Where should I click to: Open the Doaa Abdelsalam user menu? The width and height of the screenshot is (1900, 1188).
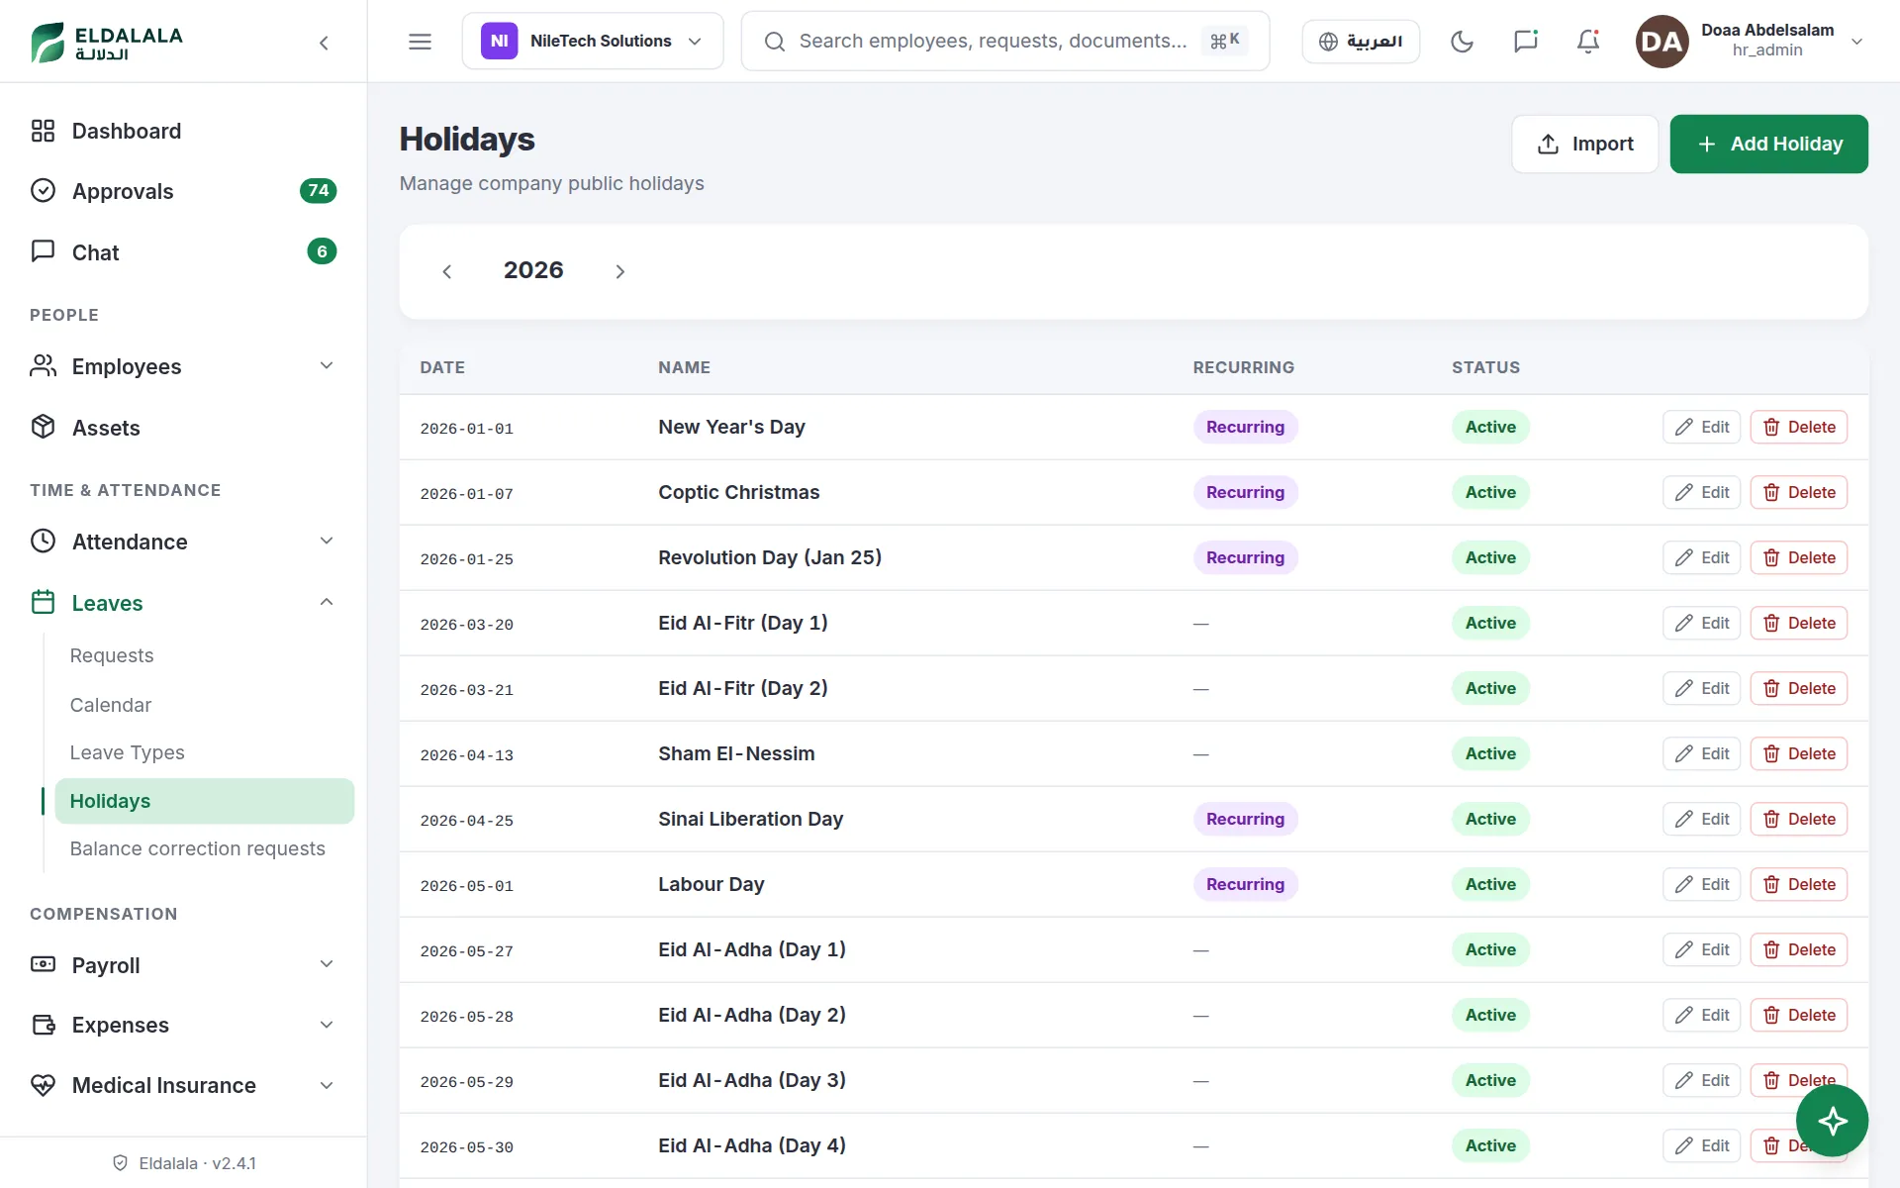(x=1750, y=42)
